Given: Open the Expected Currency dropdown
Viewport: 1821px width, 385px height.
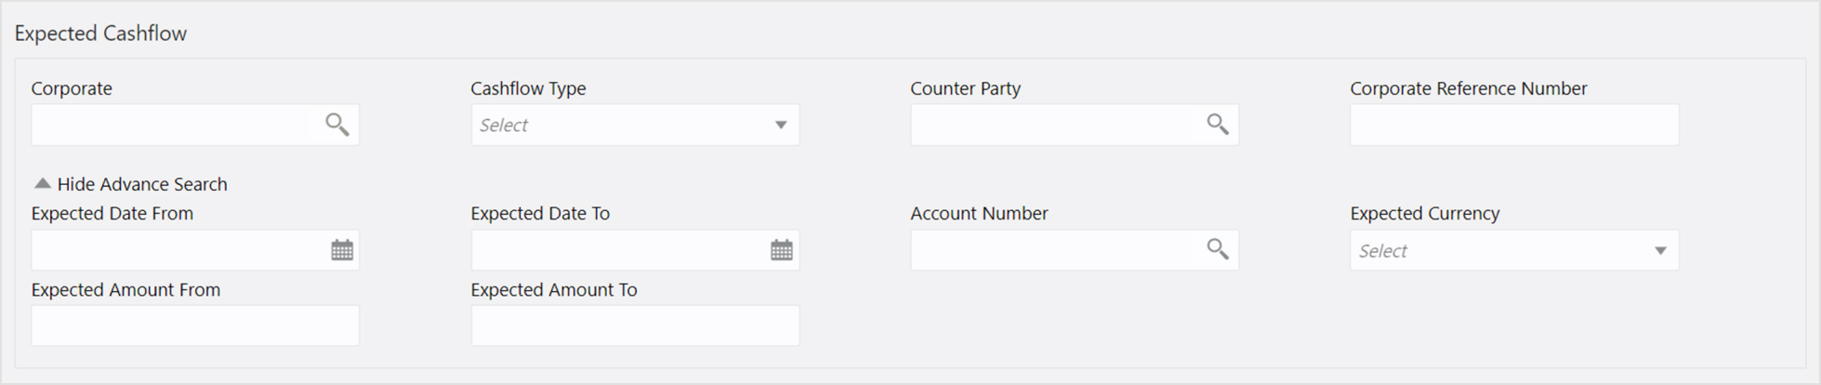Looking at the screenshot, I should (1514, 250).
